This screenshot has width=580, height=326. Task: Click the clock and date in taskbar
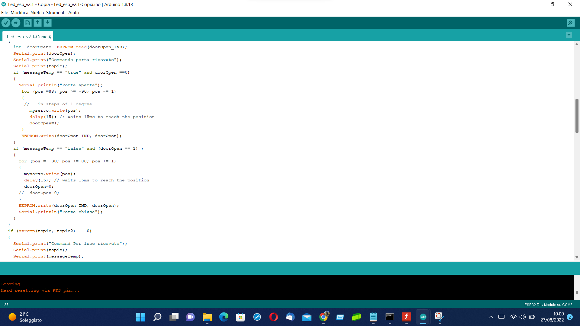coord(552,317)
